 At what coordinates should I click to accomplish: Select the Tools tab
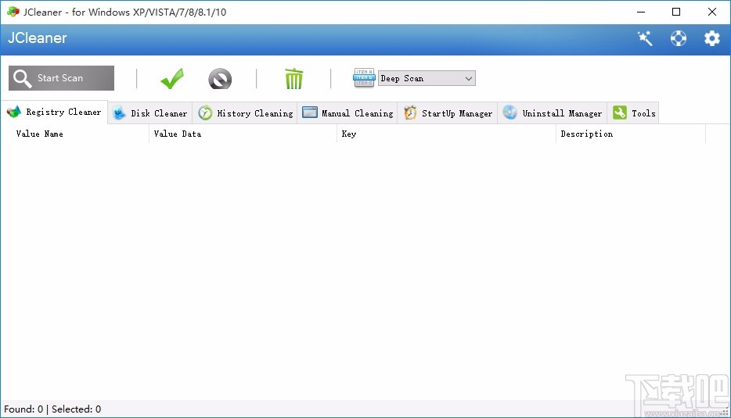pyautogui.click(x=633, y=113)
